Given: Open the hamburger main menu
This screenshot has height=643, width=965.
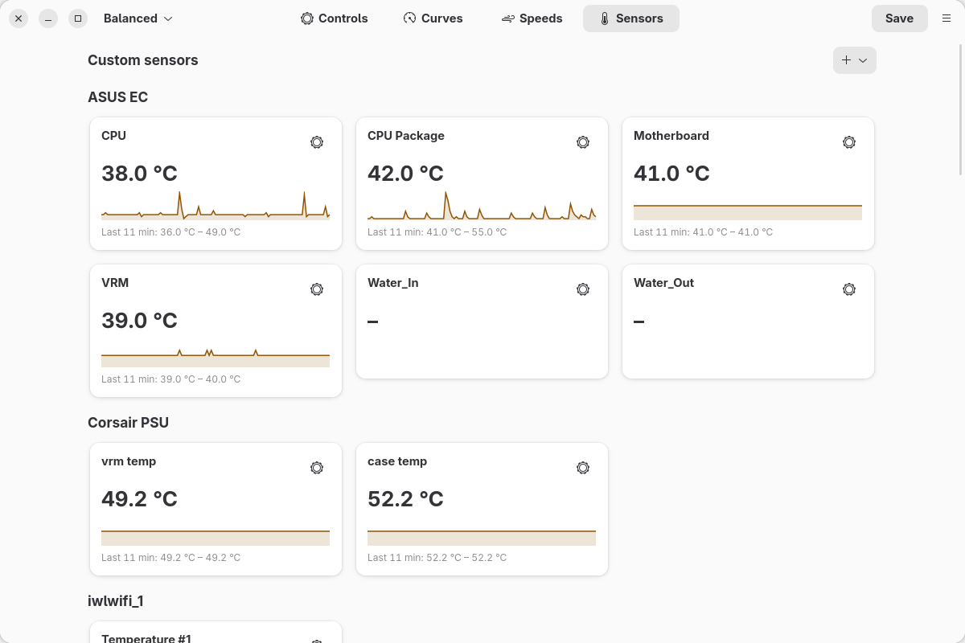Looking at the screenshot, I should pyautogui.click(x=947, y=18).
